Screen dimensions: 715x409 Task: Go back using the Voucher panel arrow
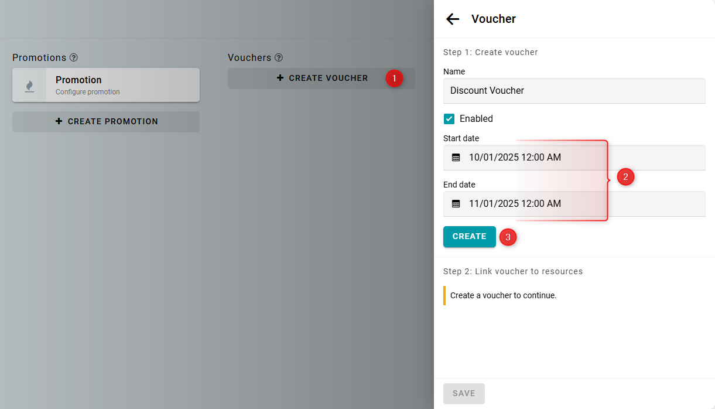453,19
